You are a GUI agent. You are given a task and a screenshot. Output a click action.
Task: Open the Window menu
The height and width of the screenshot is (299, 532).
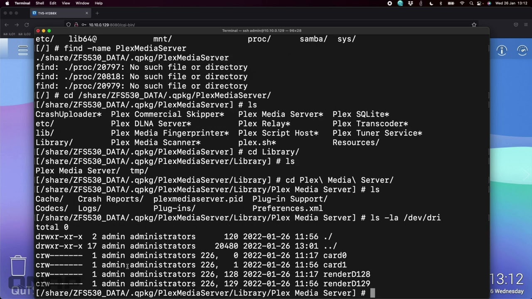(82, 3)
